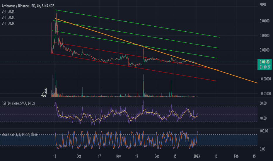Click the -0.00000 price axis label

point(265,79)
